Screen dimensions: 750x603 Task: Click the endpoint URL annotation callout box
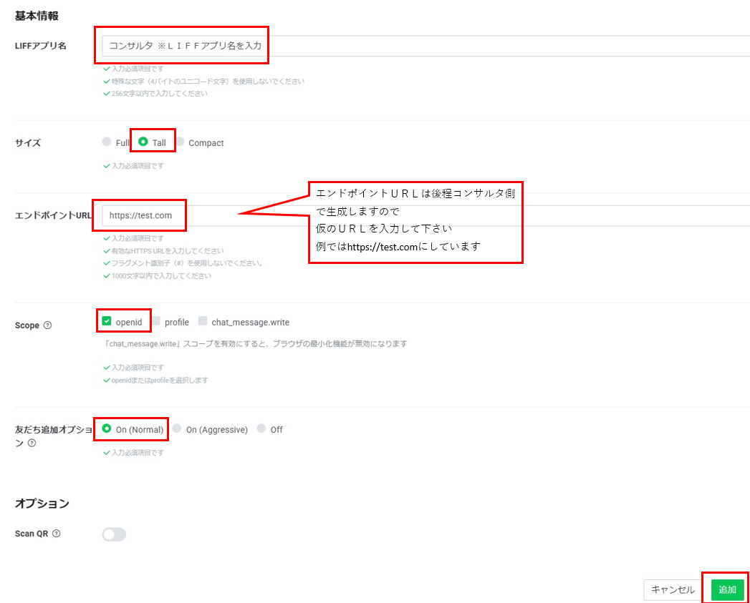click(x=415, y=222)
